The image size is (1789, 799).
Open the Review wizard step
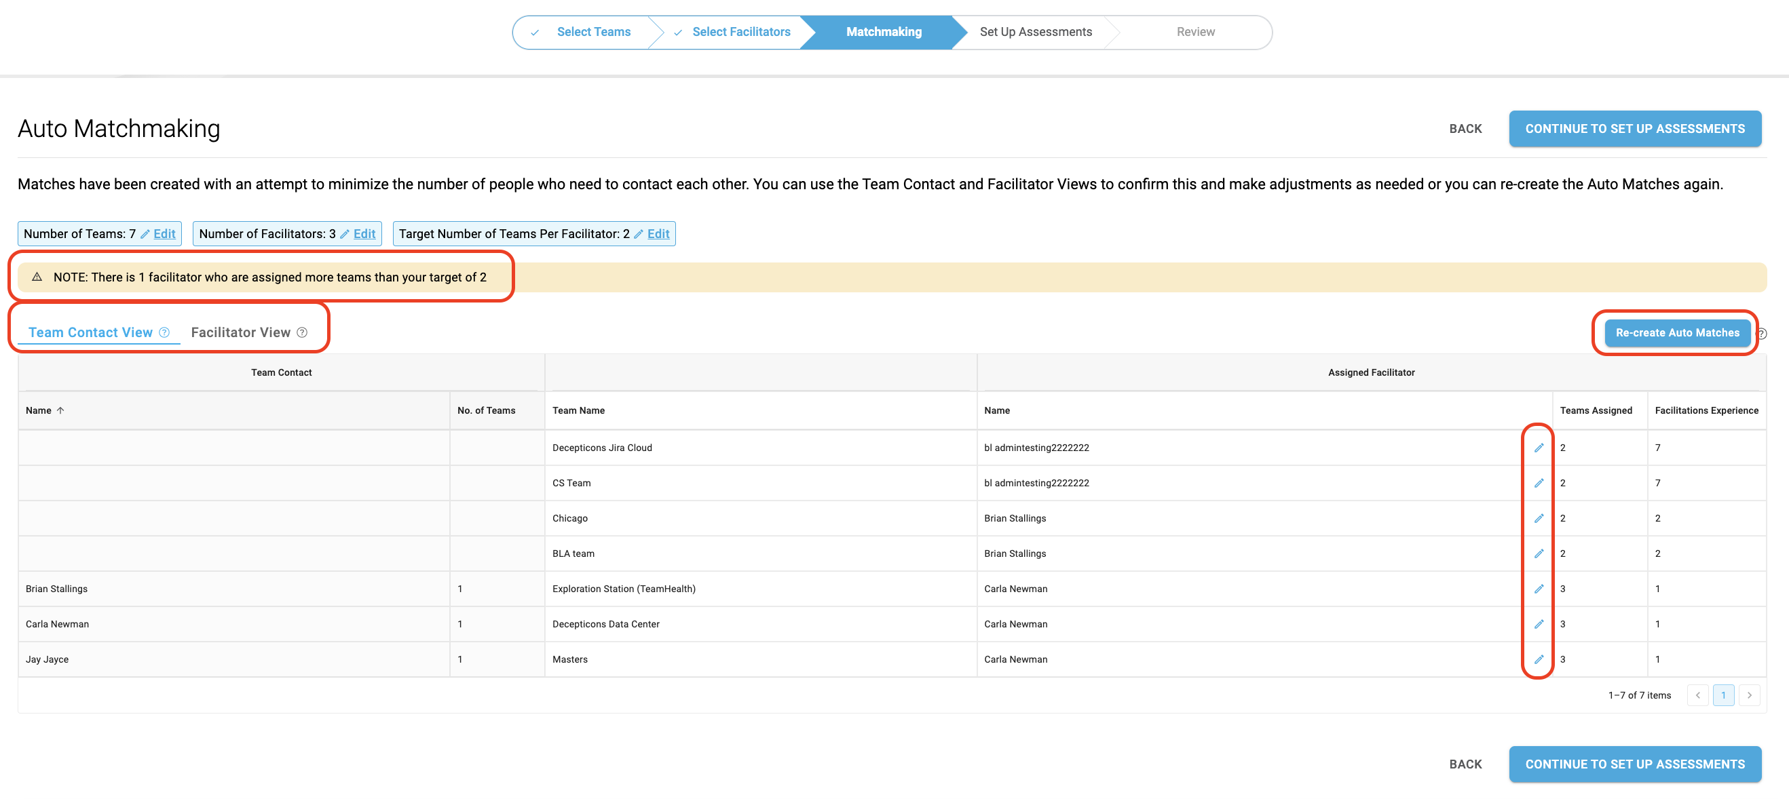1195,32
